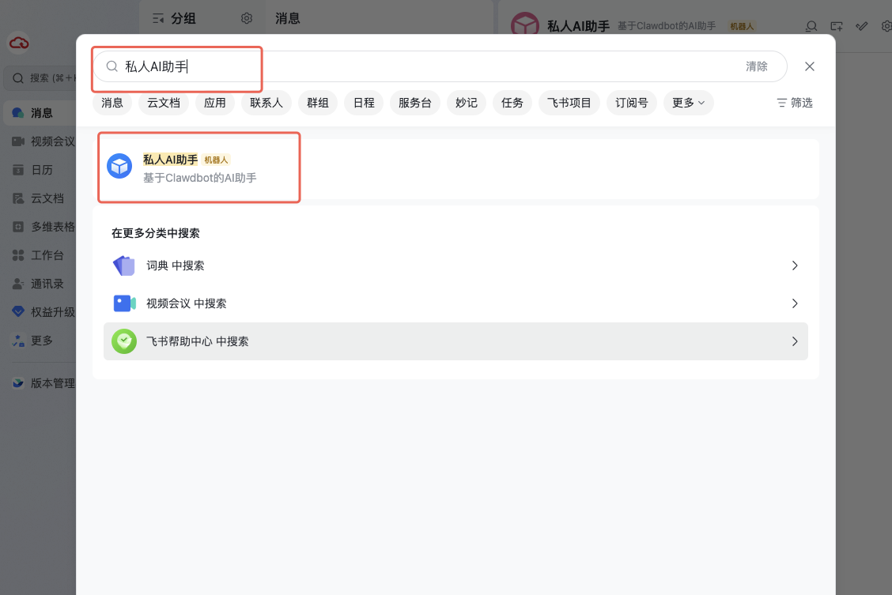This screenshot has width=892, height=595.
Task: Expand 飞书帮助中心 中搜索 row chevron
Action: click(x=795, y=341)
